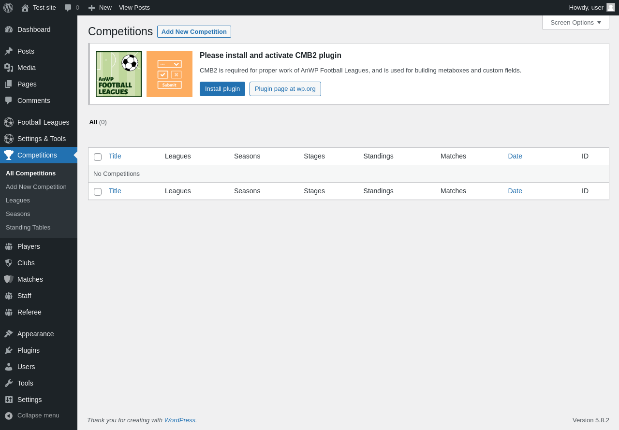Click the No Competitions table row text
619x430 pixels.
click(x=117, y=174)
